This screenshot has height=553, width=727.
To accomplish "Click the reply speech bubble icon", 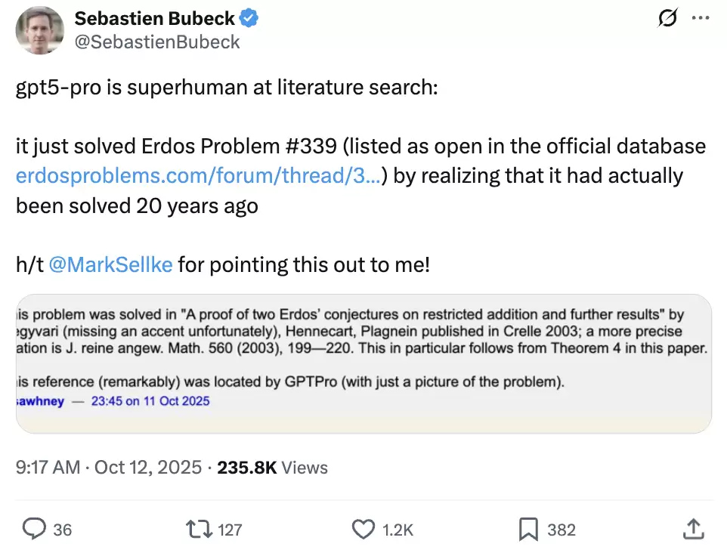I will coord(35,529).
